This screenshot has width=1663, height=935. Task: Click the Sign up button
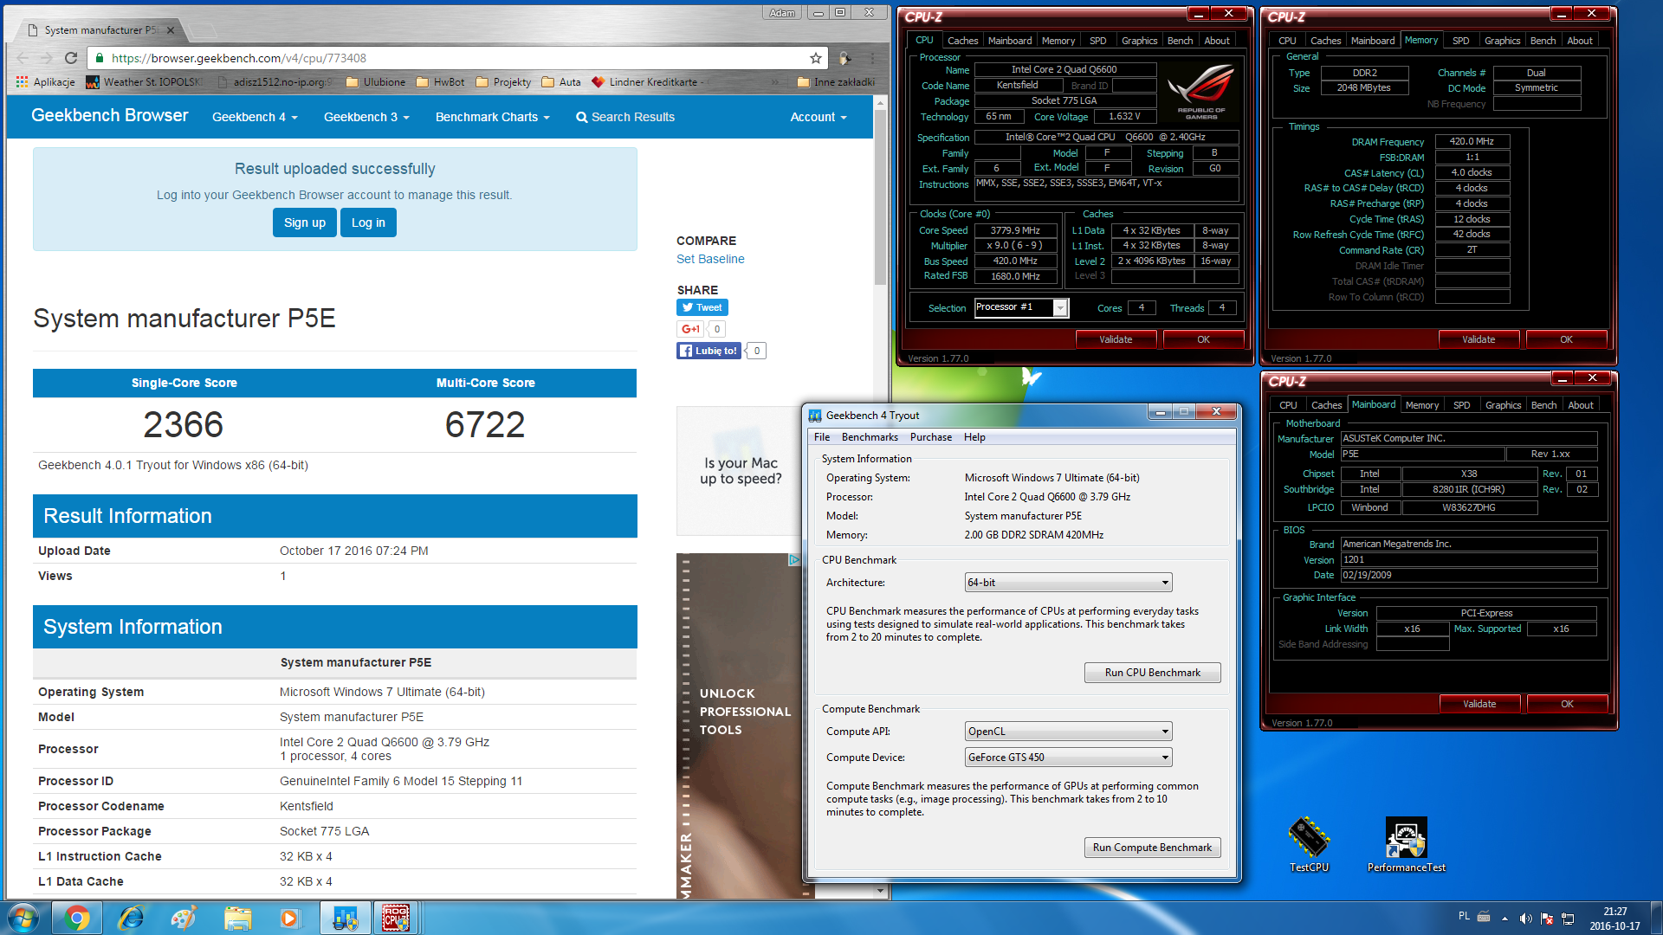pos(305,222)
